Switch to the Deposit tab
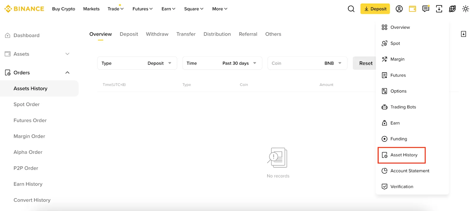Viewport: 475px width, 211px height. click(x=129, y=34)
